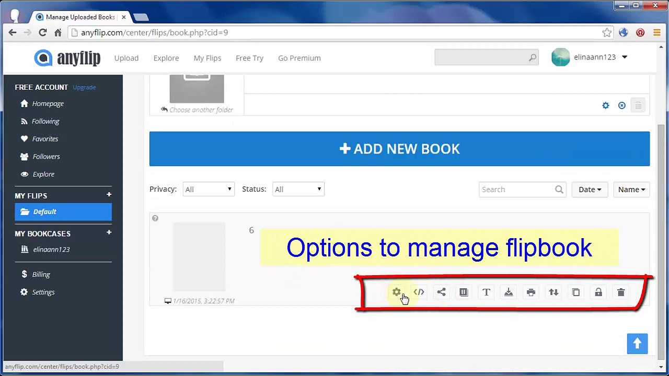The image size is (669, 376).
Task: Click the text T icon in book options
Action: point(486,292)
